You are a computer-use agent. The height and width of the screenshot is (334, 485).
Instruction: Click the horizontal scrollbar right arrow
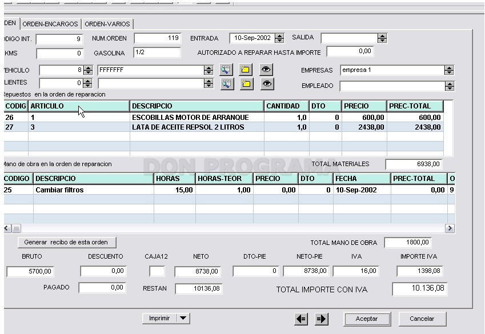[450, 228]
